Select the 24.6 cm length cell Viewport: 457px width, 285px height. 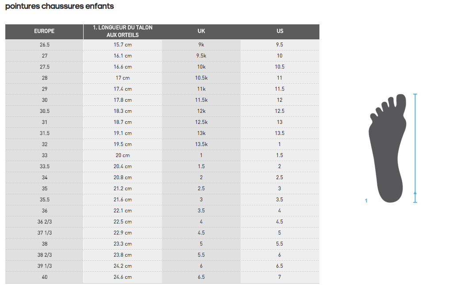pyautogui.click(x=123, y=277)
